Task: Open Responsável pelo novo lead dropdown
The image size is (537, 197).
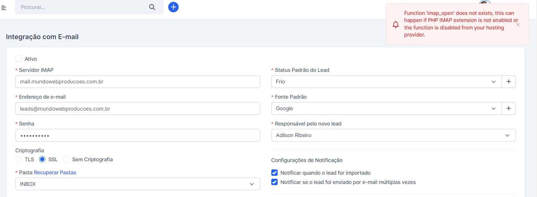Action: [x=393, y=135]
